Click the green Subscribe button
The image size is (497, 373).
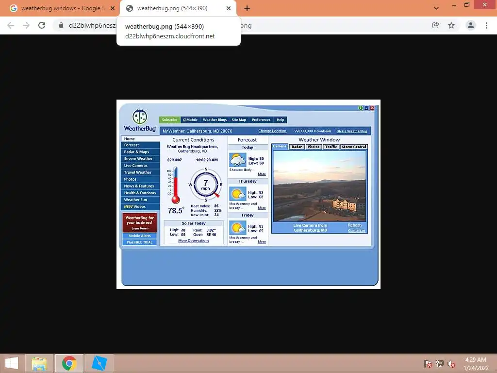[169, 120]
